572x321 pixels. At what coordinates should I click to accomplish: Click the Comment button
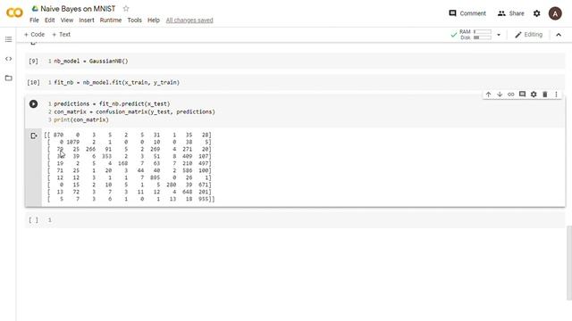(x=467, y=13)
